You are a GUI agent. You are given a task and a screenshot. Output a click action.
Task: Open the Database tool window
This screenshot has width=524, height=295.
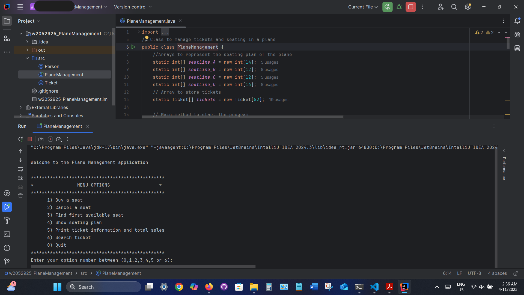pyautogui.click(x=517, y=48)
